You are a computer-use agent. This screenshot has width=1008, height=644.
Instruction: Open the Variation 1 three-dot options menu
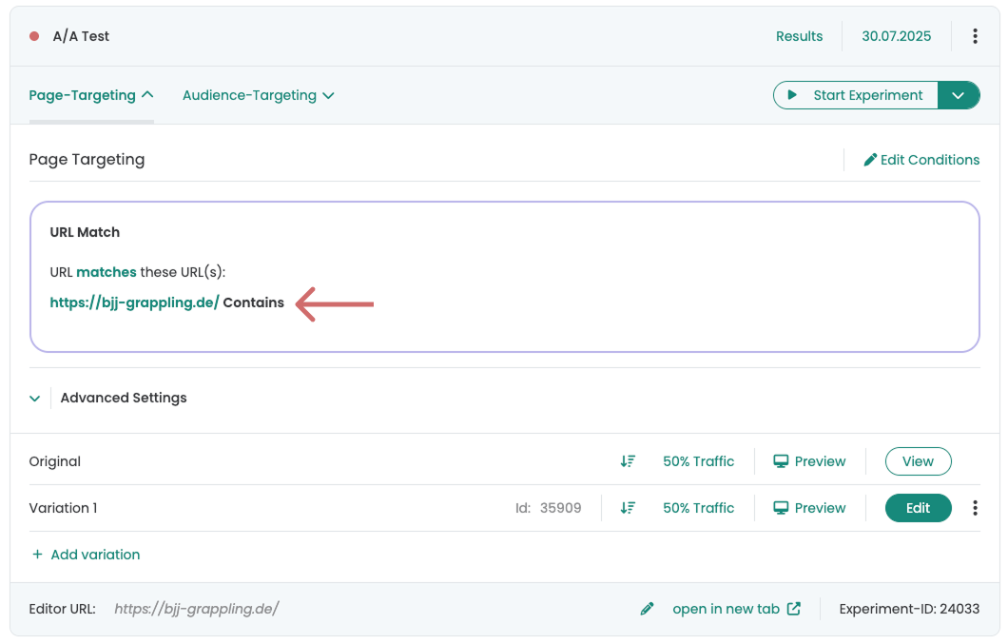point(975,508)
